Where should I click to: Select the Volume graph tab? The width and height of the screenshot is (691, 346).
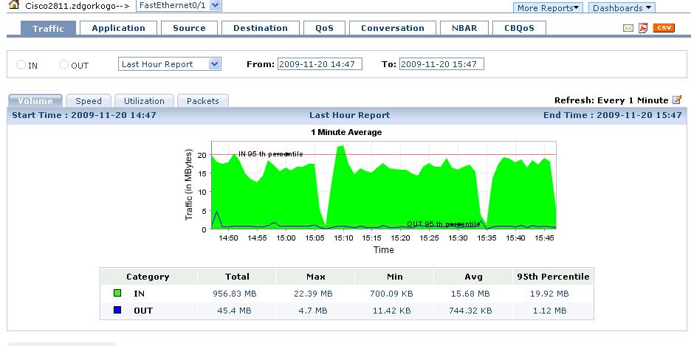[x=35, y=101]
